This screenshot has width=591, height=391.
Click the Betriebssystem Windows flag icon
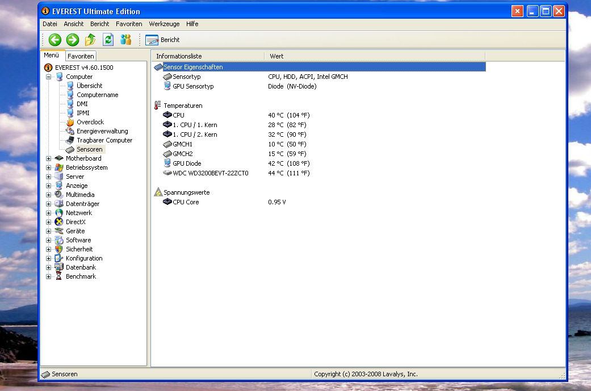(59, 167)
